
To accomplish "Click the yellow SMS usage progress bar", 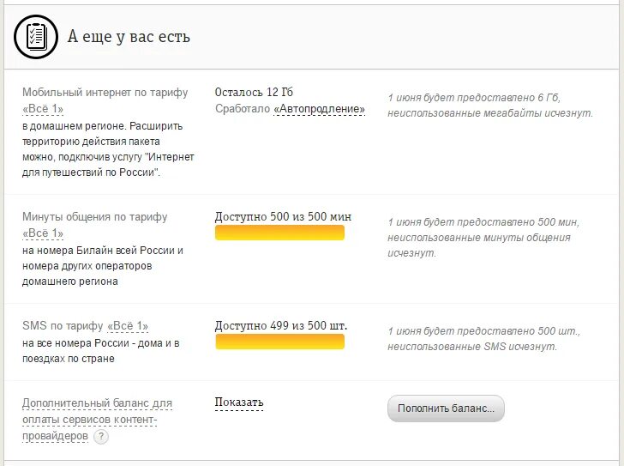I will [x=279, y=342].
